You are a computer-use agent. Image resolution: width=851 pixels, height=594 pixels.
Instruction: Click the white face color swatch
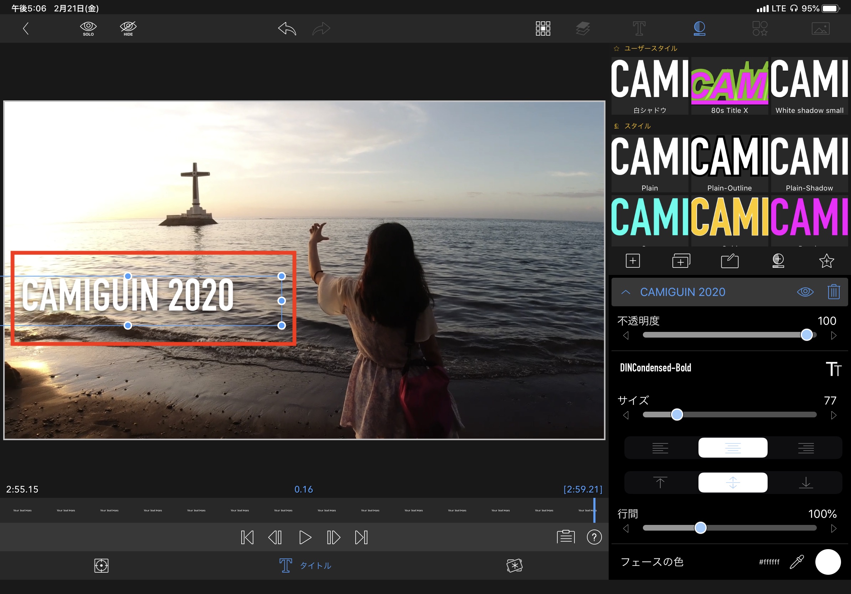[827, 562]
